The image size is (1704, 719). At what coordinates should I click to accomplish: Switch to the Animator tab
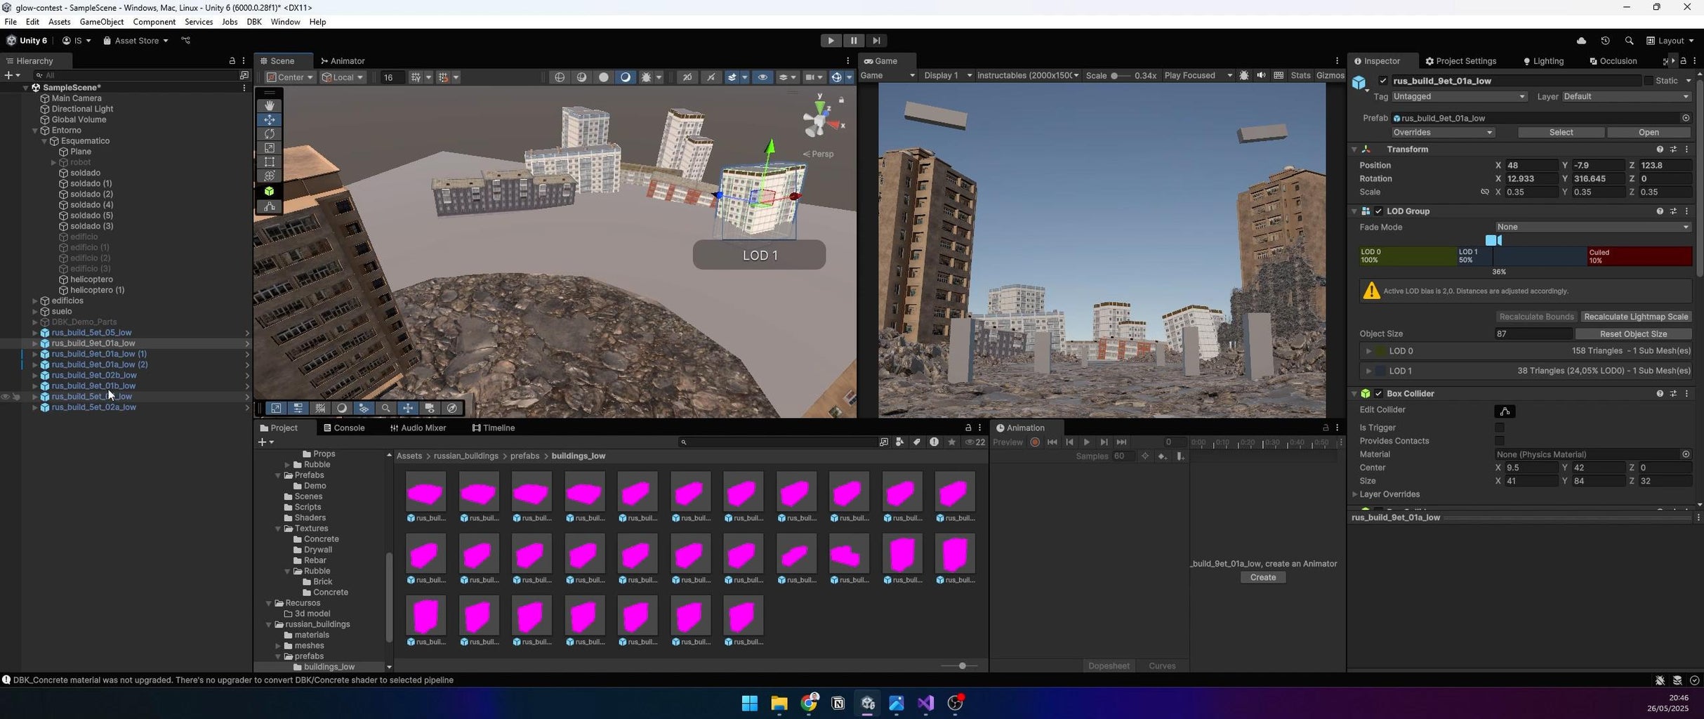click(x=343, y=61)
